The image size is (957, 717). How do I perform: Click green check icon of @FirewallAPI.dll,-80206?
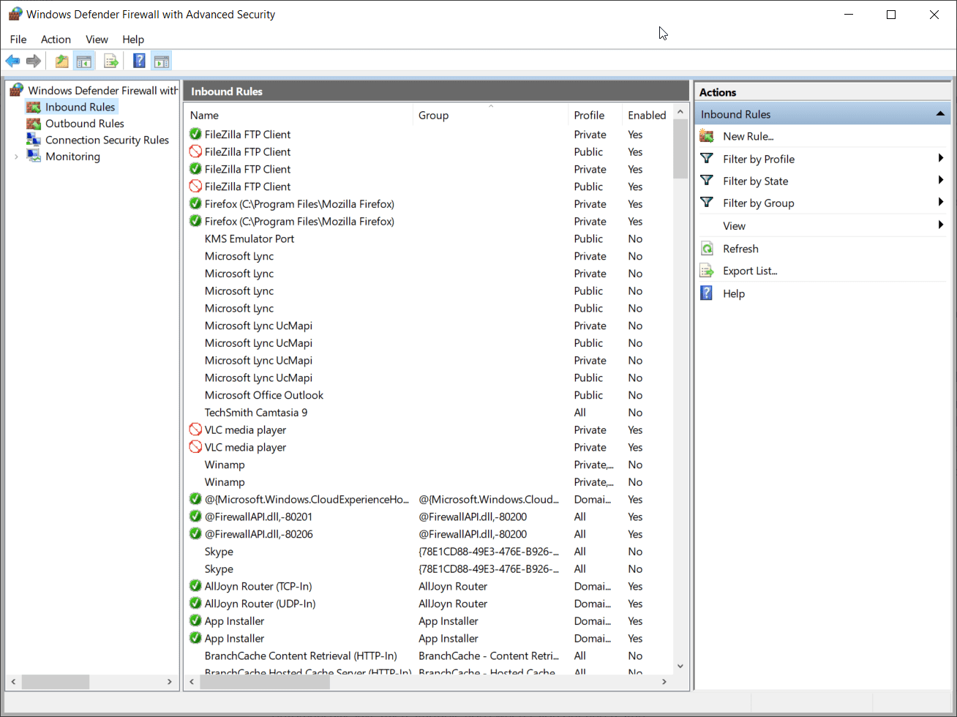(195, 534)
